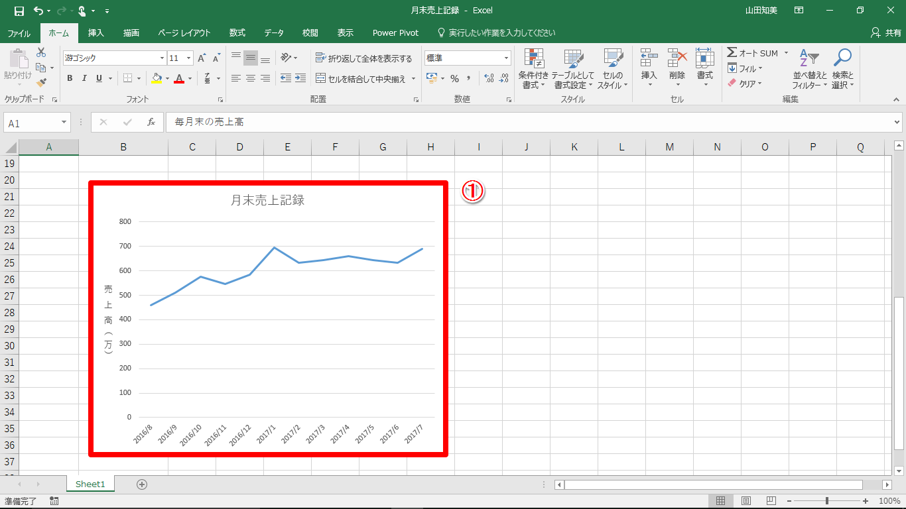This screenshot has width=906, height=509.
Task: Center cell text horizontally
Action: (x=251, y=78)
